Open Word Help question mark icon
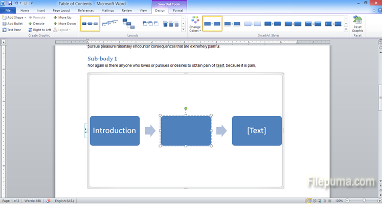This screenshot has width=382, height=204. pos(378,10)
